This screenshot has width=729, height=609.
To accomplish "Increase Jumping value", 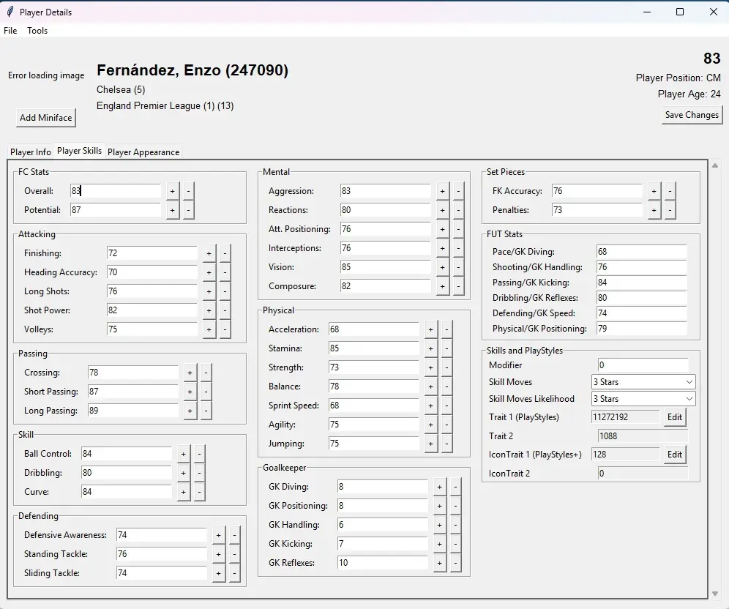I will (x=430, y=444).
